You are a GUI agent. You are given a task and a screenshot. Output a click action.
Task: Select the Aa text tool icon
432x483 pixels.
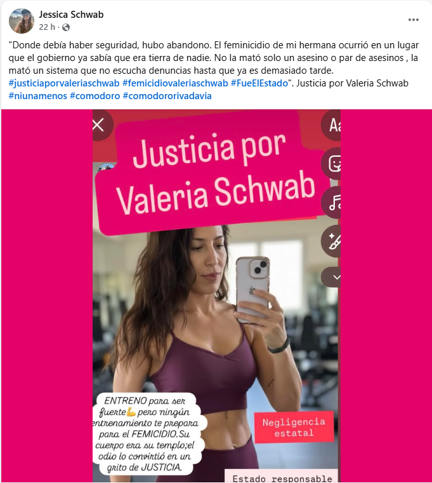click(332, 125)
